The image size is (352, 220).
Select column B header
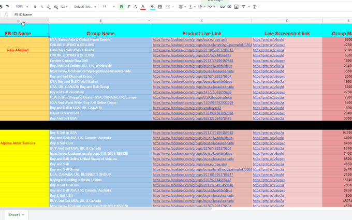tap(100, 21)
